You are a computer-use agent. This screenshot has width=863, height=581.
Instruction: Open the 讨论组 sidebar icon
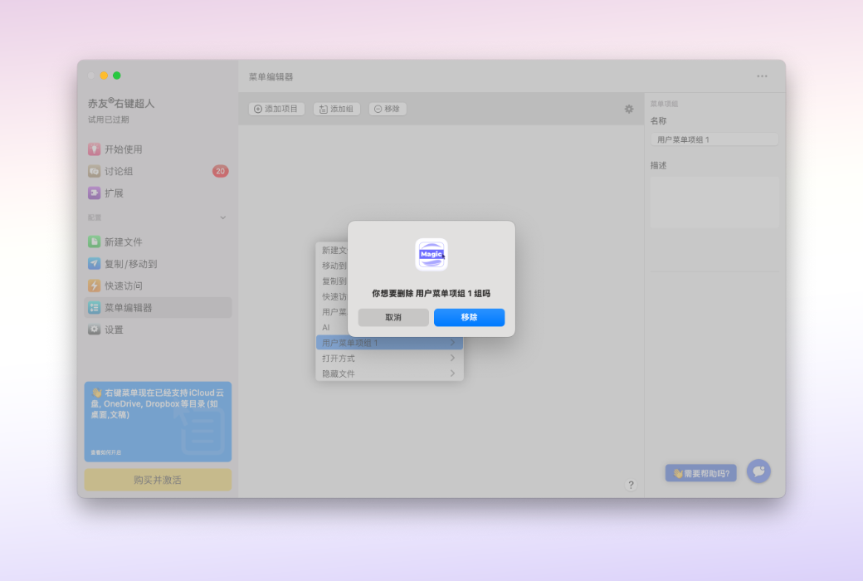click(94, 171)
